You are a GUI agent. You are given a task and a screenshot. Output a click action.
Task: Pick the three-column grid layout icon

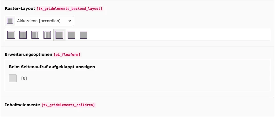point(35,35)
